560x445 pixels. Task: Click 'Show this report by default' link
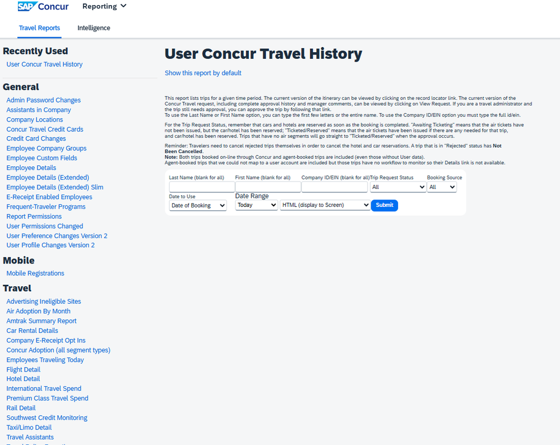click(x=203, y=73)
